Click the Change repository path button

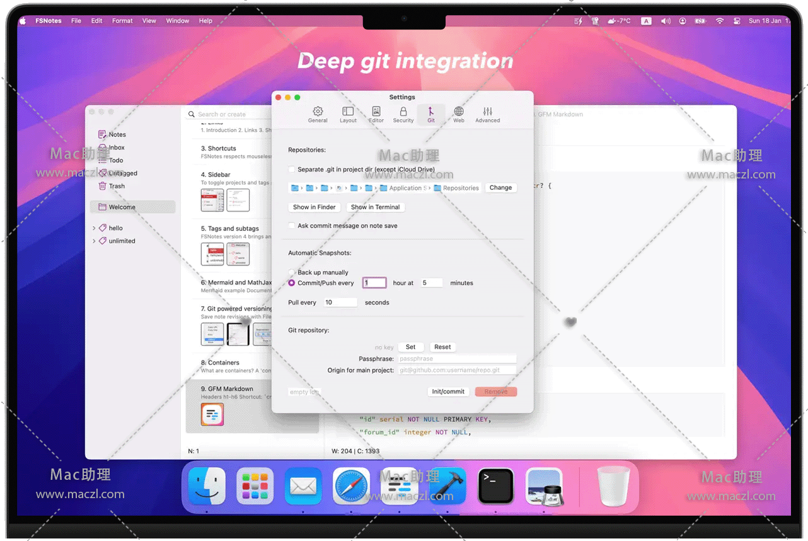coord(501,188)
